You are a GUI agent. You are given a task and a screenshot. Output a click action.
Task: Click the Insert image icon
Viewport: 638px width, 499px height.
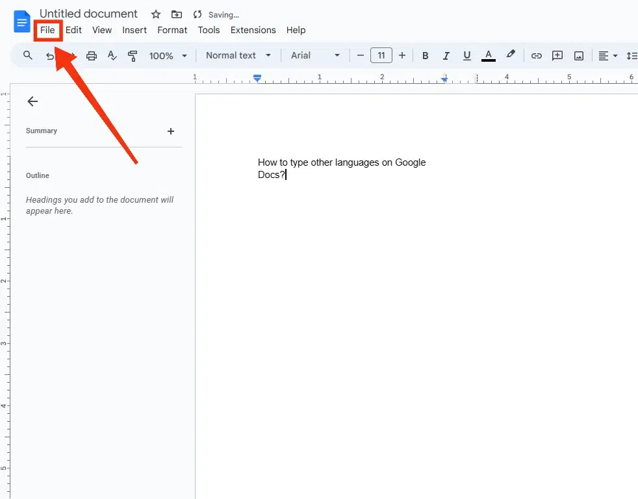(x=579, y=56)
